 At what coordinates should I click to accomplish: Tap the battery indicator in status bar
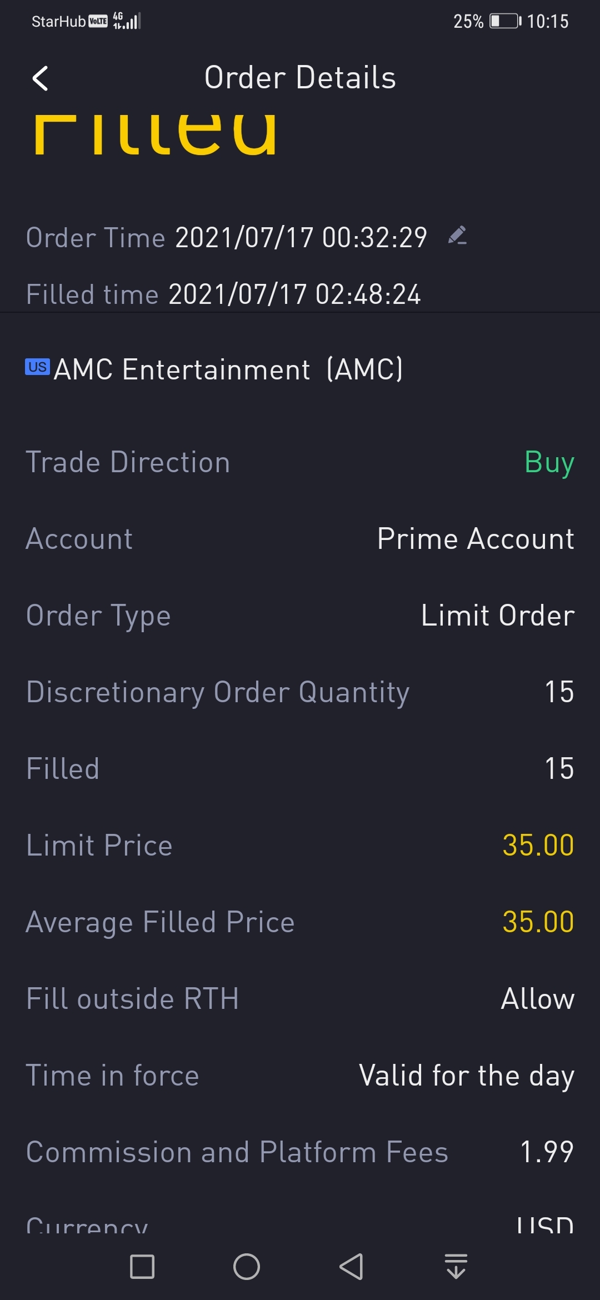pyautogui.click(x=504, y=21)
